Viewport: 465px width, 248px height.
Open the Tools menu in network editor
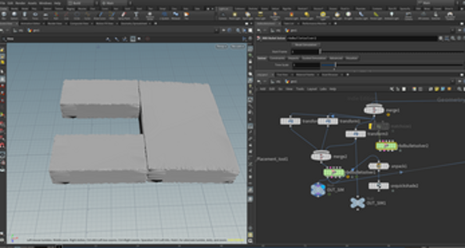click(x=299, y=89)
